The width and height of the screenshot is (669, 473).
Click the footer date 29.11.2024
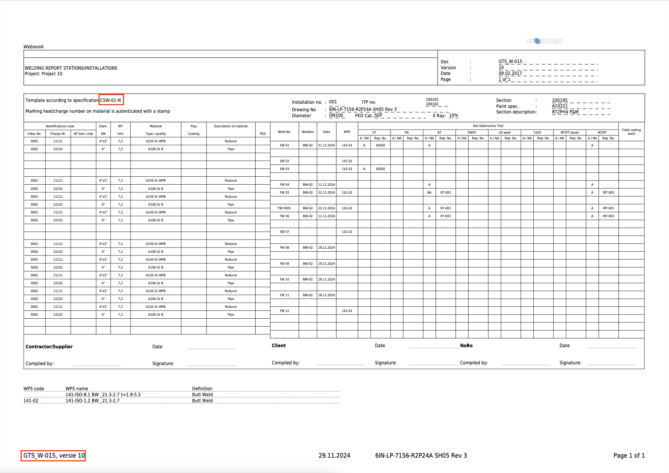point(334,455)
